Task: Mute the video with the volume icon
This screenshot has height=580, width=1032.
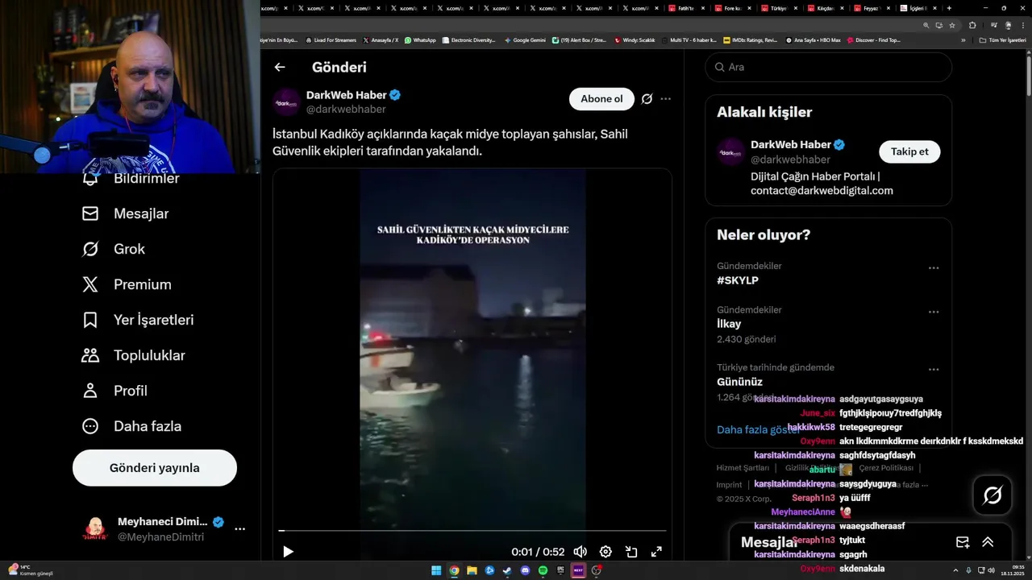Action: point(580,552)
